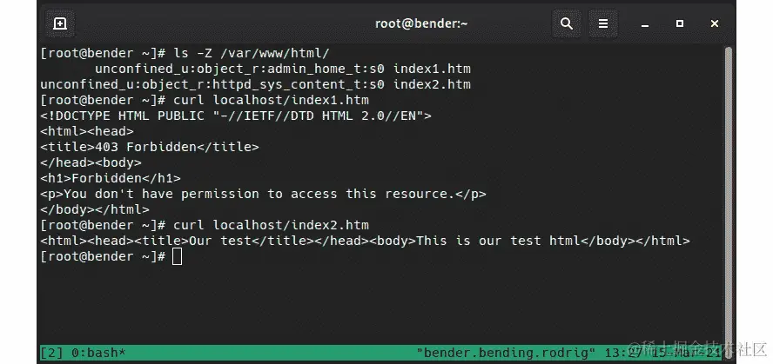Open a new terminal tab
The height and width of the screenshot is (364, 773).
pyautogui.click(x=60, y=23)
